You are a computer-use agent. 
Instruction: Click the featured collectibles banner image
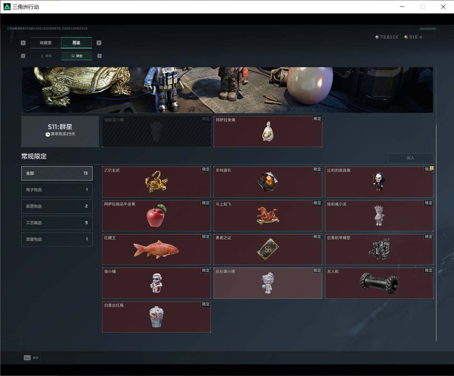227,90
